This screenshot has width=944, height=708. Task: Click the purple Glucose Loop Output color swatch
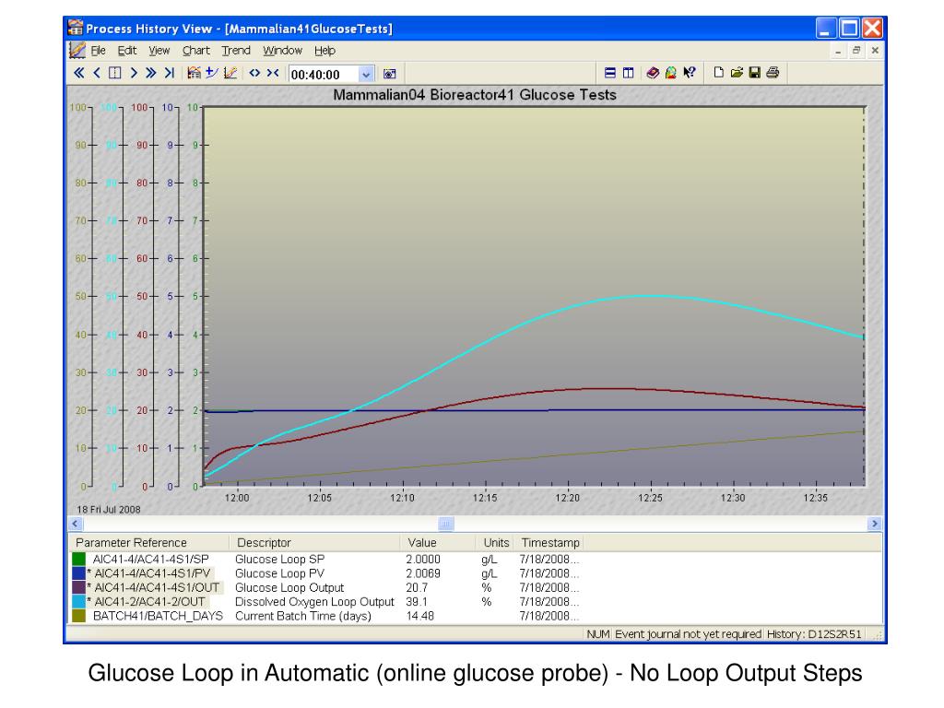[79, 587]
